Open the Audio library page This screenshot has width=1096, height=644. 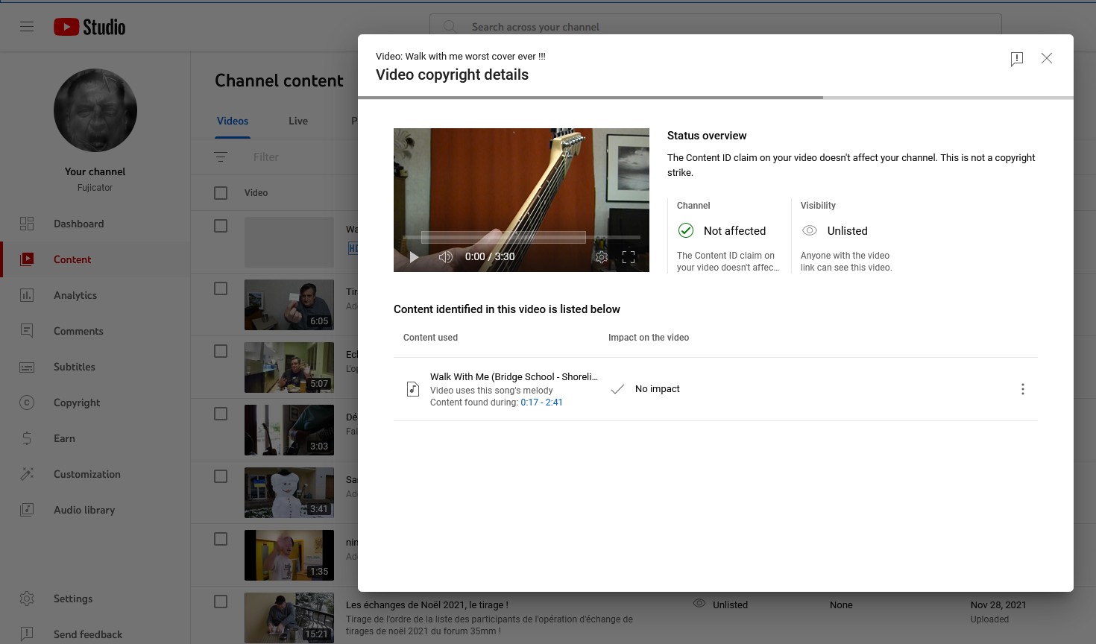point(84,510)
